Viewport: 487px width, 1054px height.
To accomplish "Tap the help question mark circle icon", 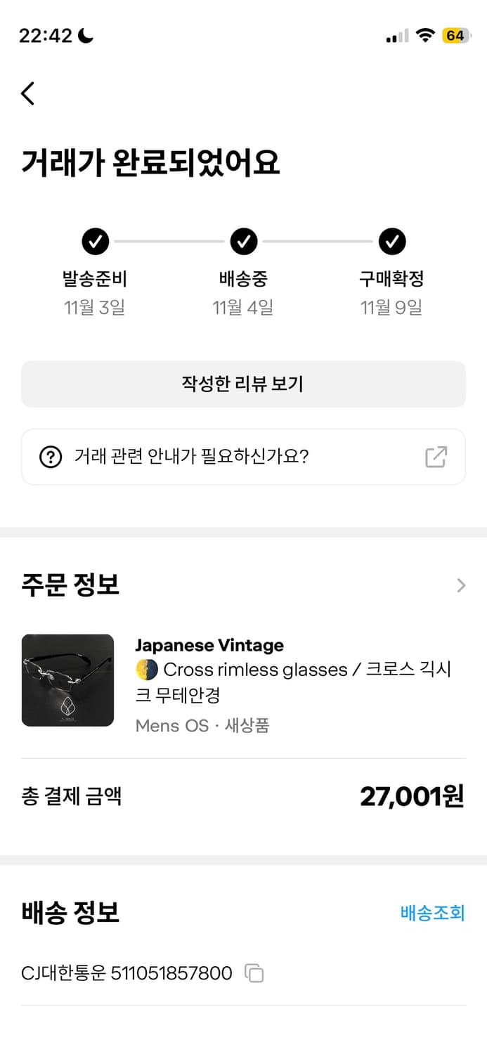I will point(48,457).
